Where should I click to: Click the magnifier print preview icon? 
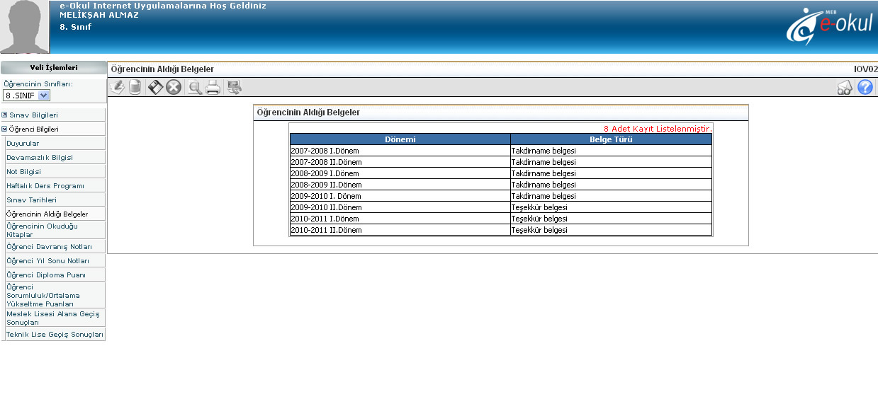click(194, 87)
